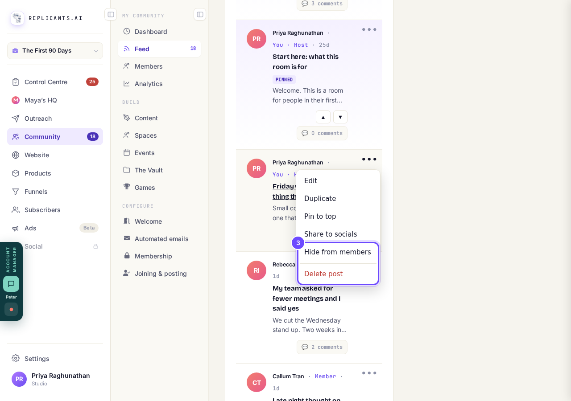The height and width of the screenshot is (401, 571).
Task: Click the Automated emails envelope icon
Action: click(x=127, y=238)
